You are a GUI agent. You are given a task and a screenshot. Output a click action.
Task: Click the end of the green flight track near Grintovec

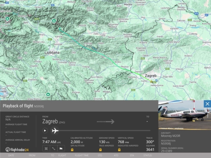point(60,28)
